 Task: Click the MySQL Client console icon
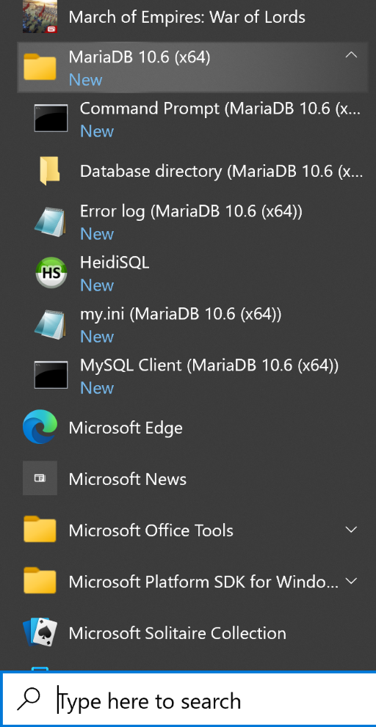(x=51, y=375)
